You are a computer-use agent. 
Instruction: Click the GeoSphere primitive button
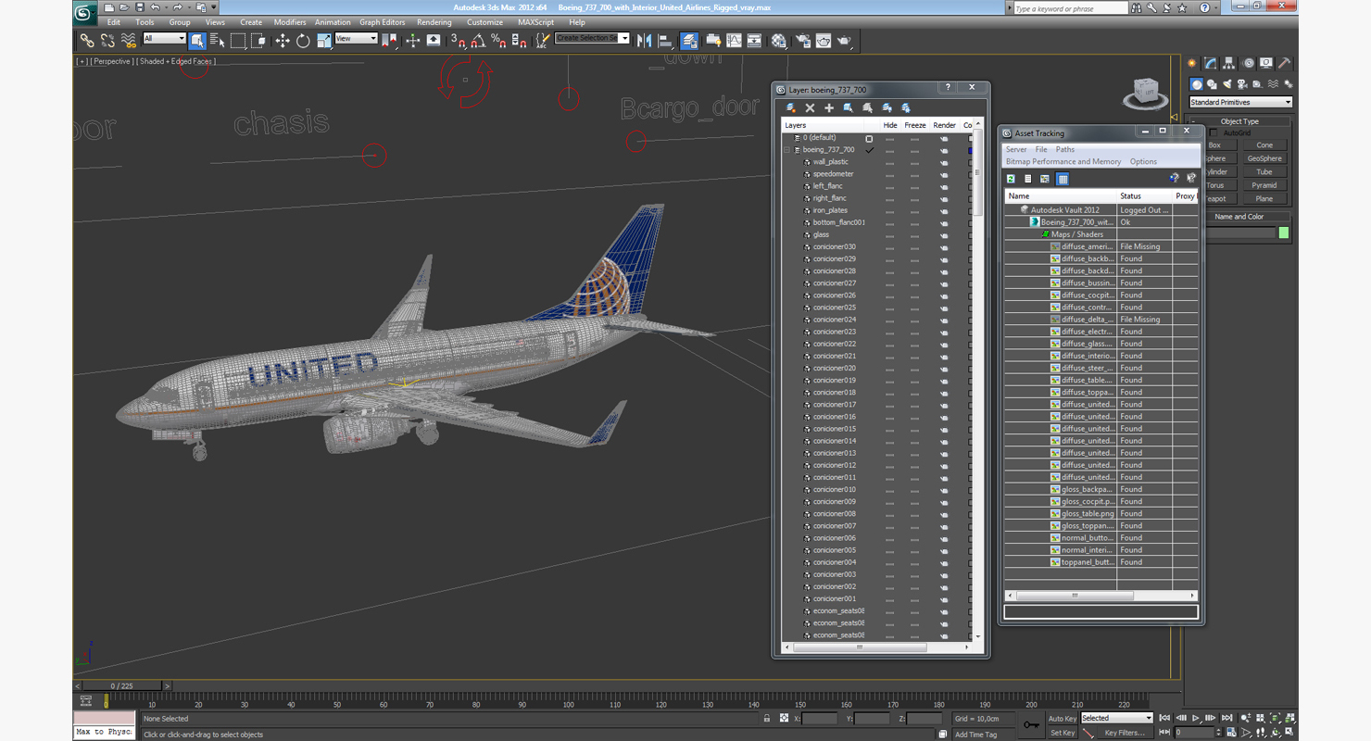1264,158
